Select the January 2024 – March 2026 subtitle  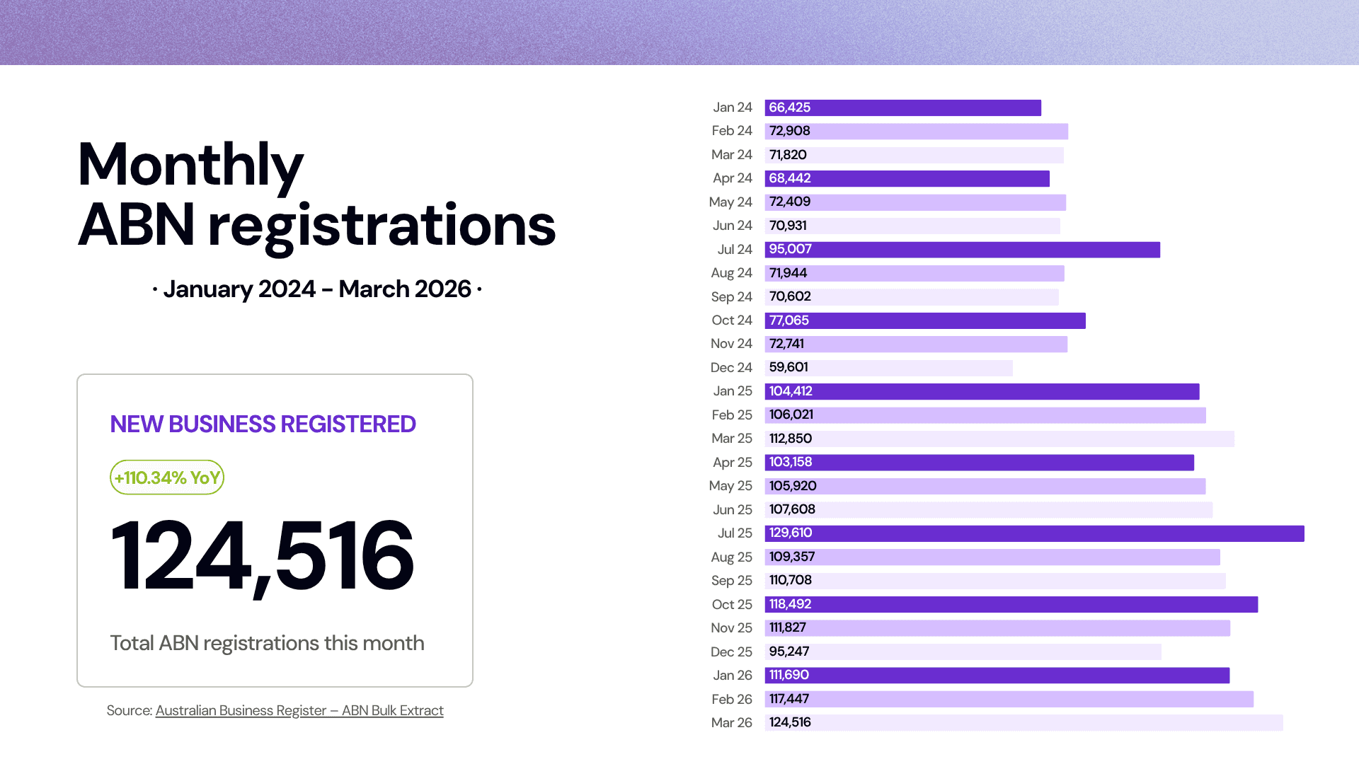coord(316,289)
